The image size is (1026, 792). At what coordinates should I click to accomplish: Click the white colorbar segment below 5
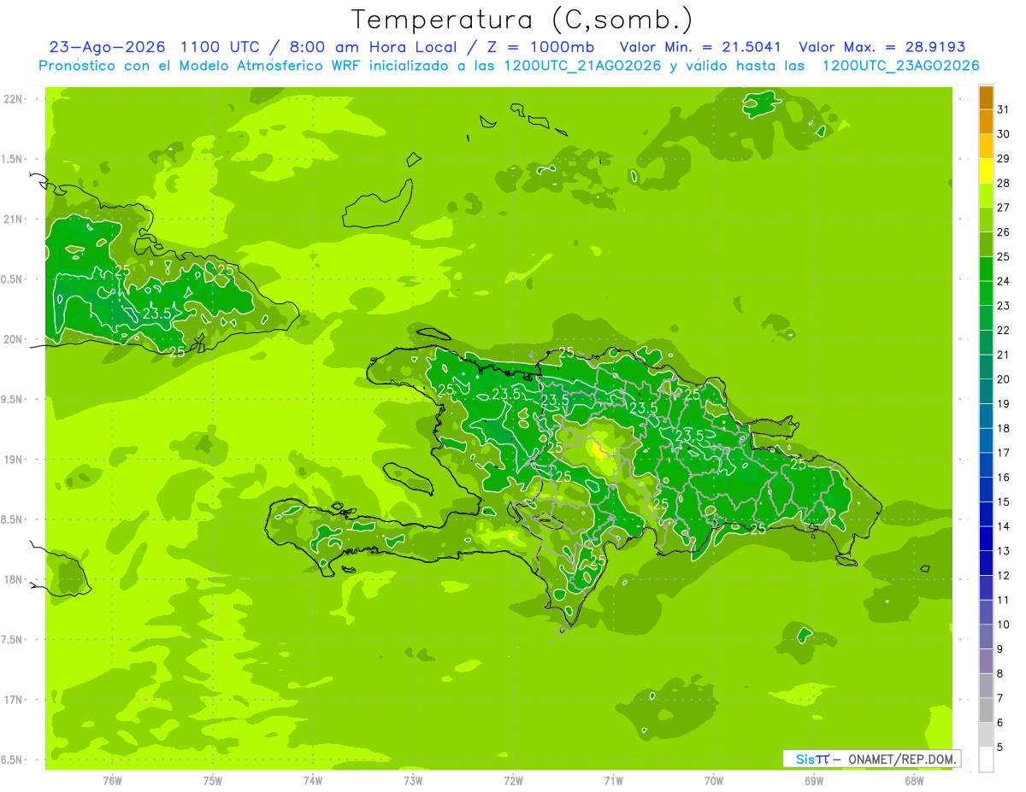pyautogui.click(x=986, y=760)
